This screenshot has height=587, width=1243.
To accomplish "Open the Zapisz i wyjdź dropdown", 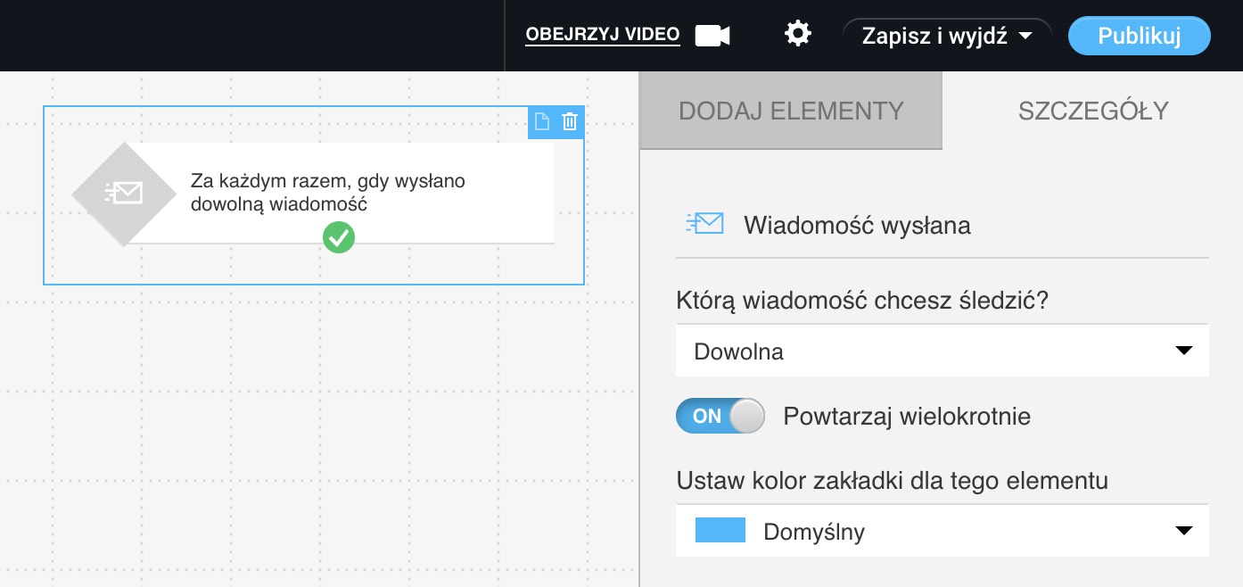I will pos(947,37).
